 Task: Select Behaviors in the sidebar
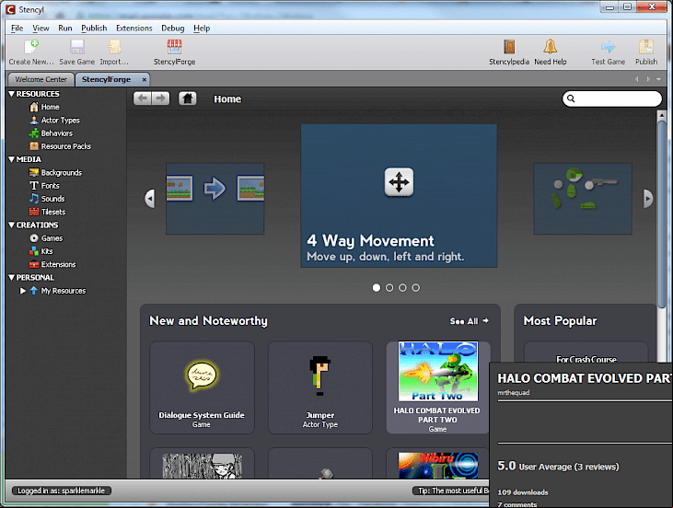coord(51,133)
